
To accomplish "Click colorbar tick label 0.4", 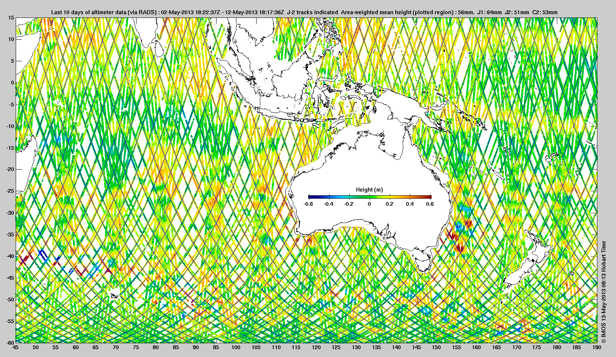I will [410, 204].
